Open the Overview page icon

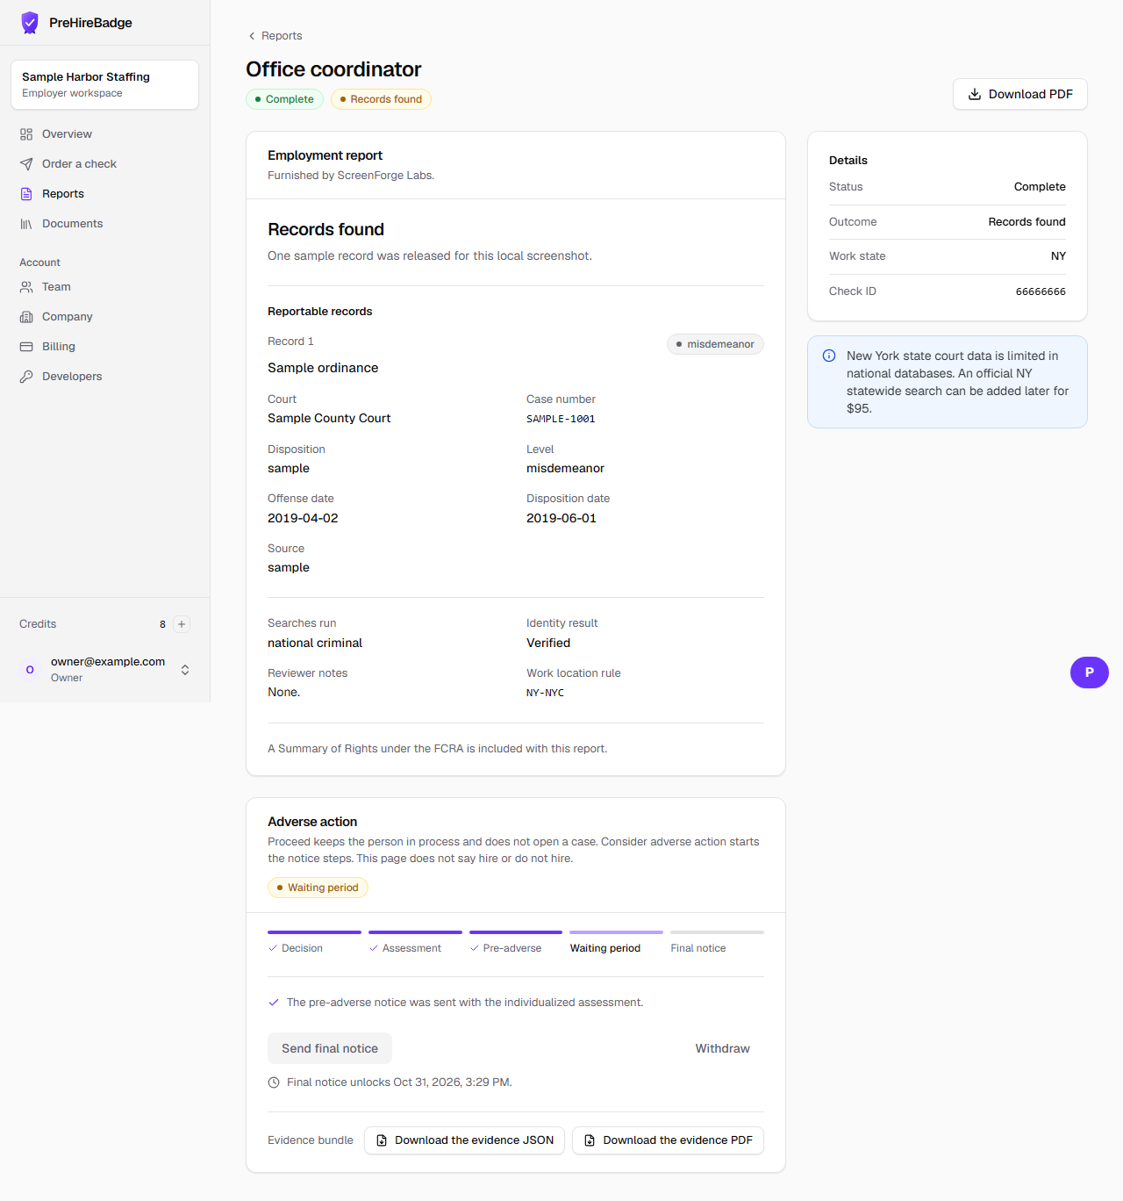point(26,134)
